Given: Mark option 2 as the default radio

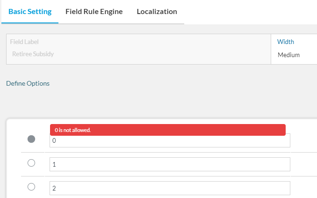Looking at the screenshot, I should click(31, 187).
